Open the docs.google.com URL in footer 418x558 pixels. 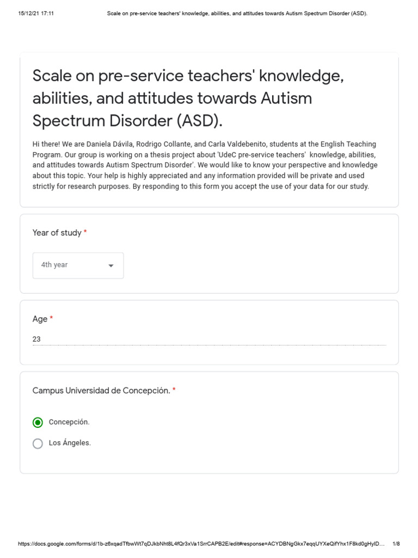pyautogui.click(x=201, y=544)
